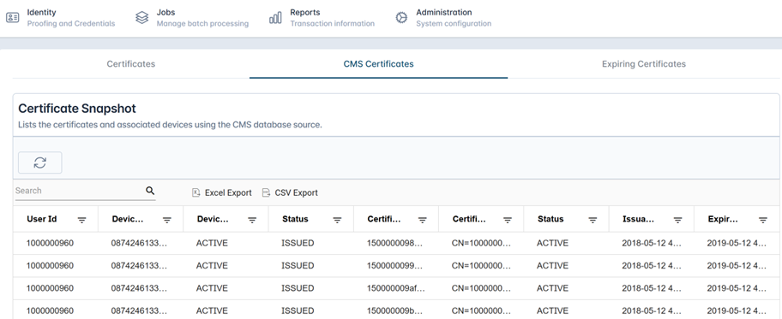Switch to the Expiring Certificates tab
782x319 pixels.
click(x=644, y=63)
